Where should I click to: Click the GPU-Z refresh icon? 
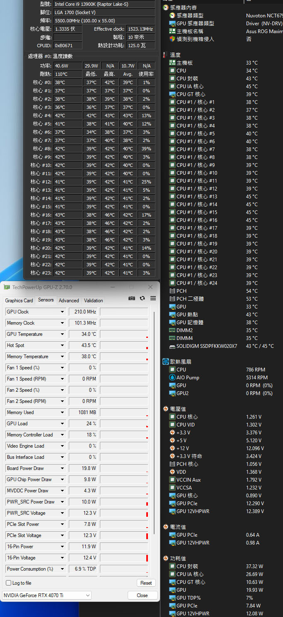[x=143, y=298]
